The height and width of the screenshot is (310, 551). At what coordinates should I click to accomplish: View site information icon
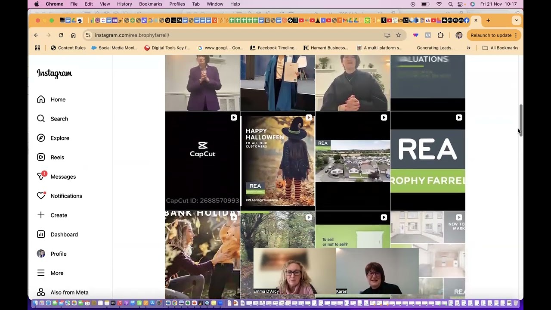[x=88, y=35]
